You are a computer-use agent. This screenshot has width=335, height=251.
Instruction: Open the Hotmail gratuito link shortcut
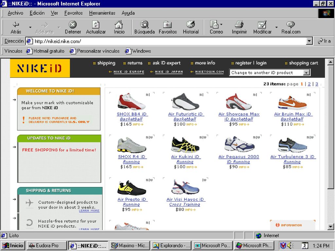click(45, 51)
